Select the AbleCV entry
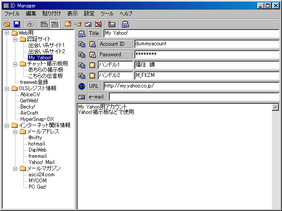Viewport: 282px width, 211px height. tap(30, 95)
